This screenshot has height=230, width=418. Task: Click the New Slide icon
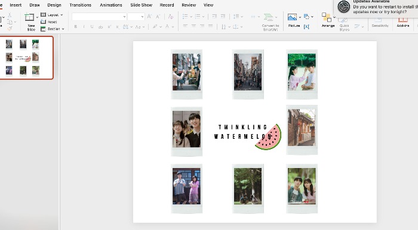[x=29, y=17]
